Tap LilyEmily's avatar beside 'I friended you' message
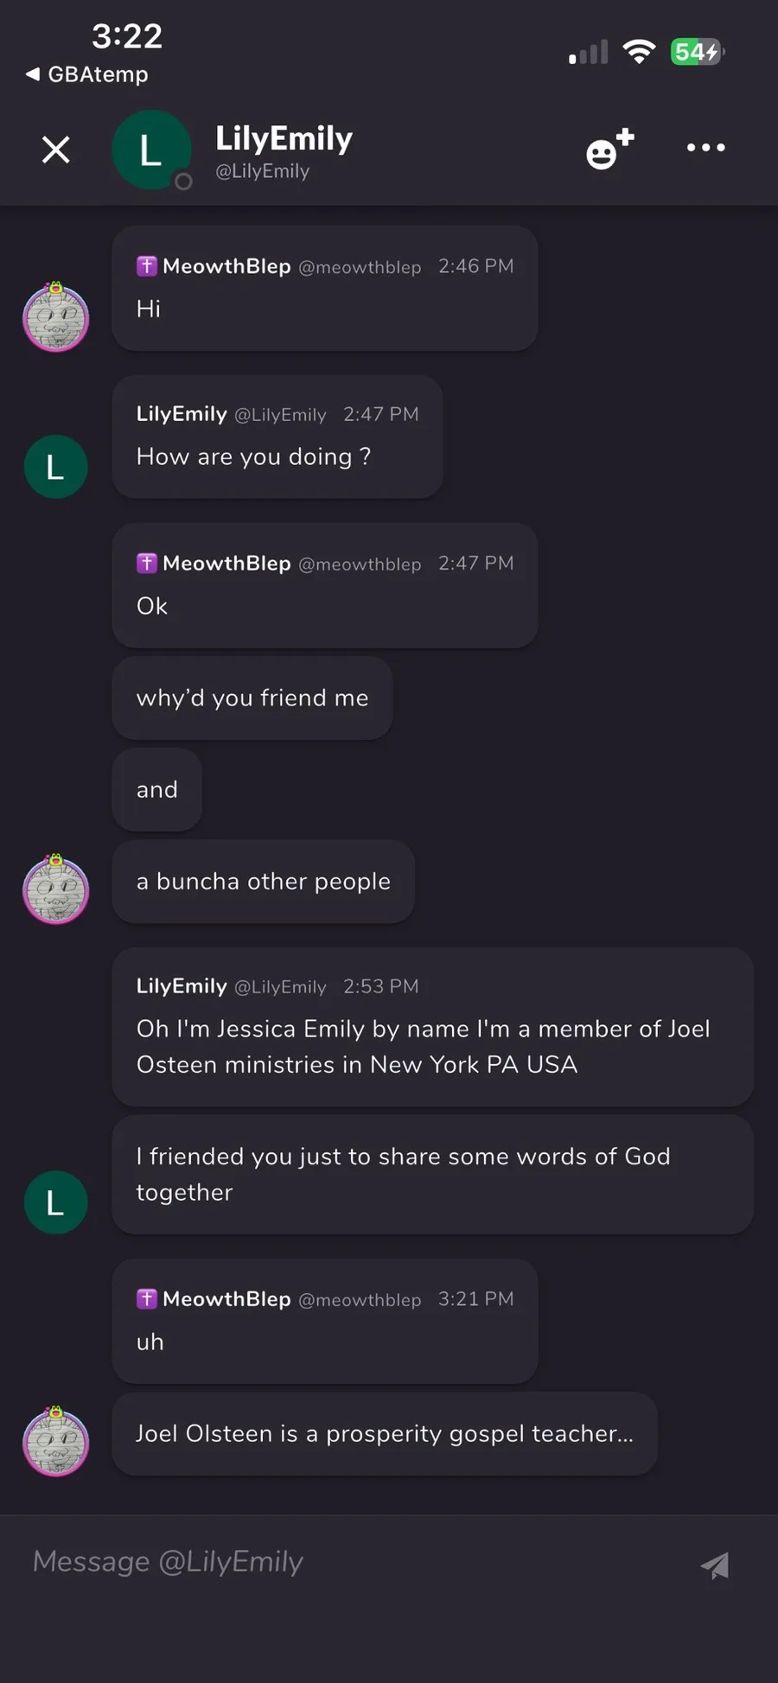This screenshot has width=778, height=1683. (55, 1202)
